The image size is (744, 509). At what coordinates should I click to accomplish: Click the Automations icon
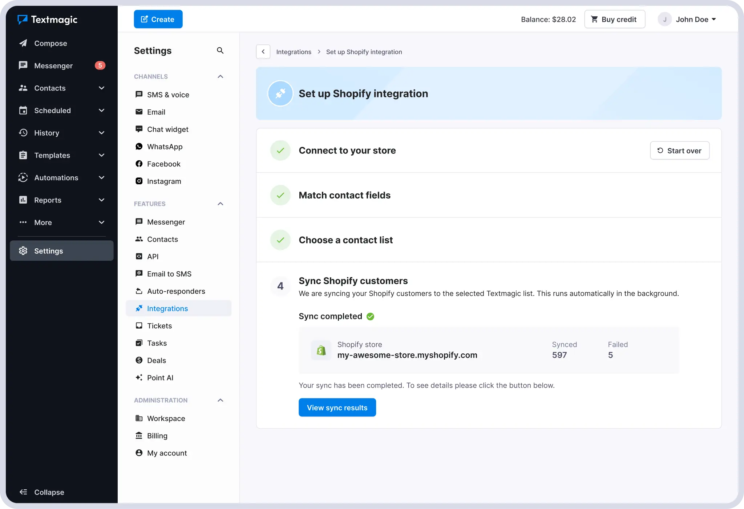point(23,177)
